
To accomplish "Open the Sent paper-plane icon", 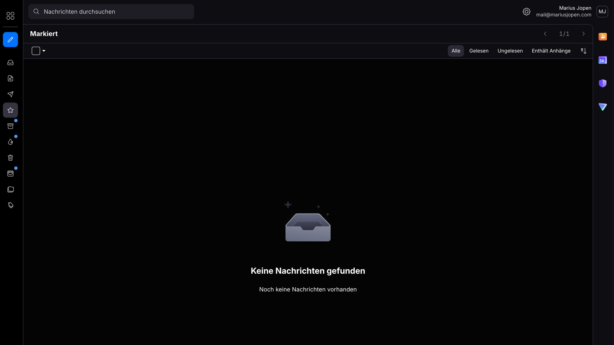I will [x=10, y=94].
